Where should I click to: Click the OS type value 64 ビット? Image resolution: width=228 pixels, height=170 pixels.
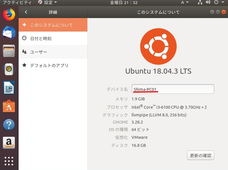(x=140, y=129)
